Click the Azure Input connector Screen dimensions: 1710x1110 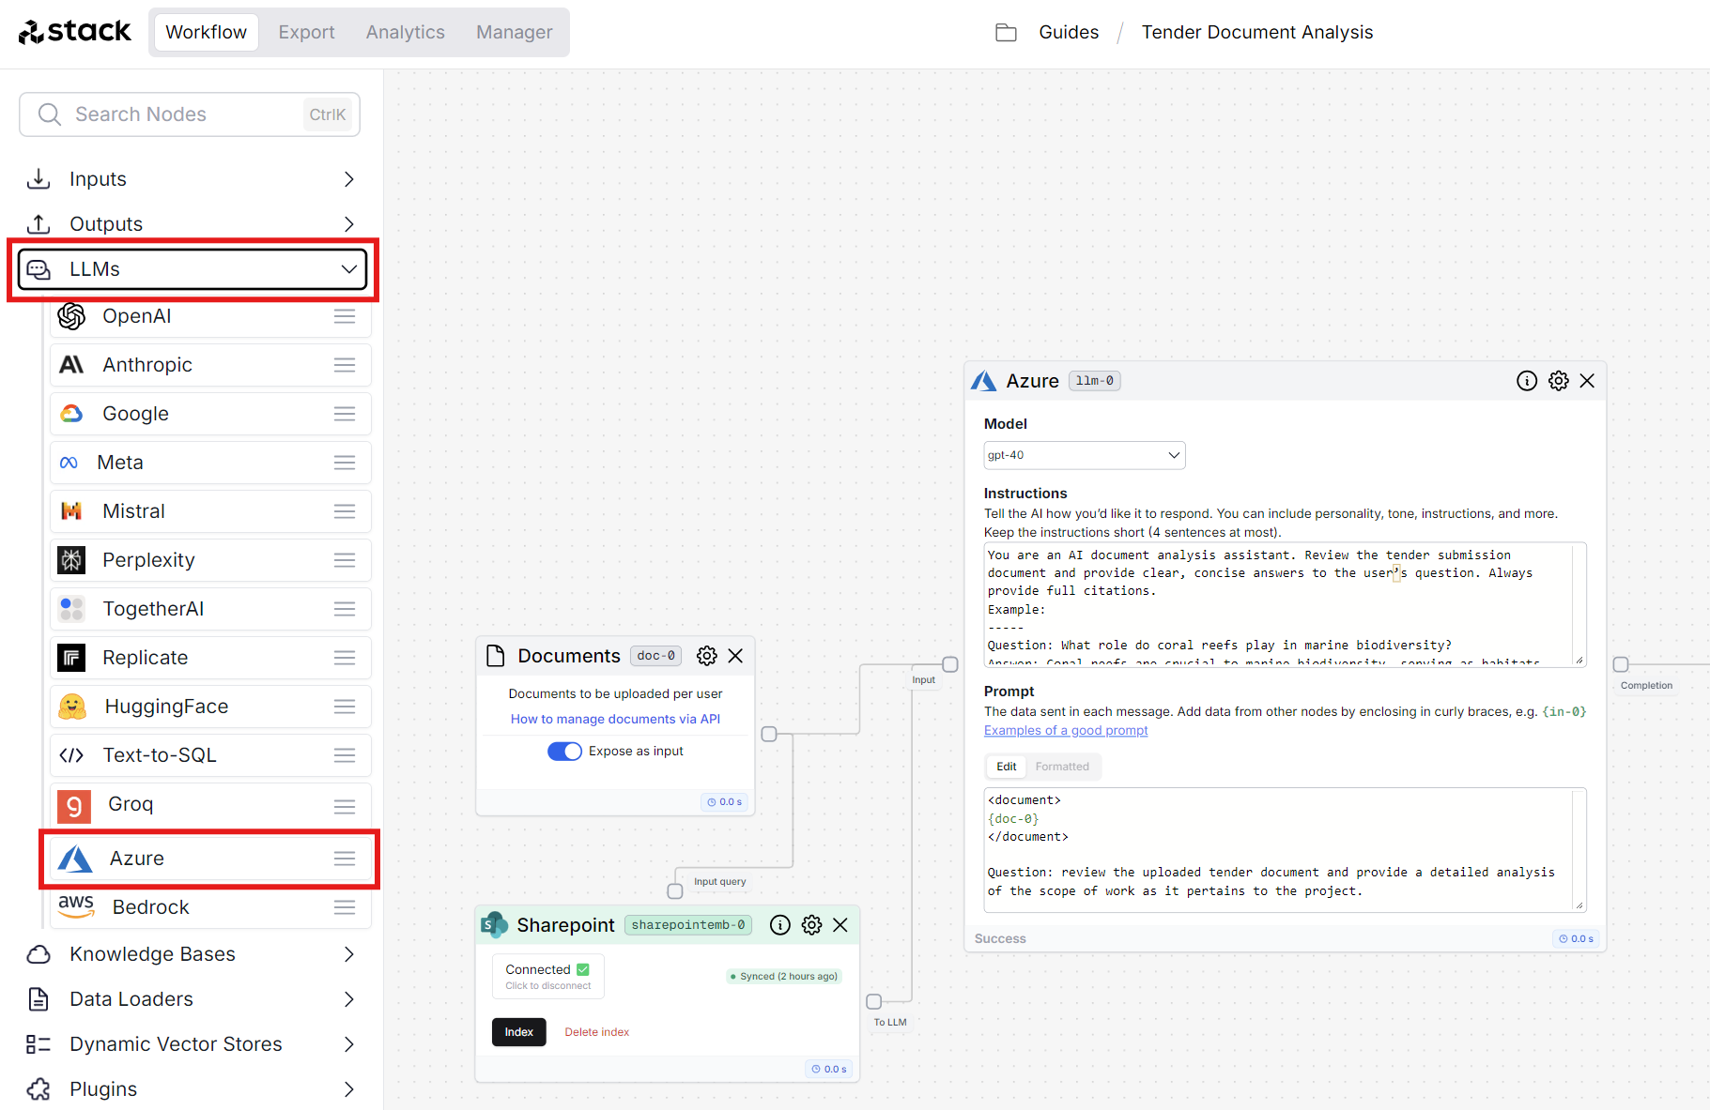coord(950,664)
